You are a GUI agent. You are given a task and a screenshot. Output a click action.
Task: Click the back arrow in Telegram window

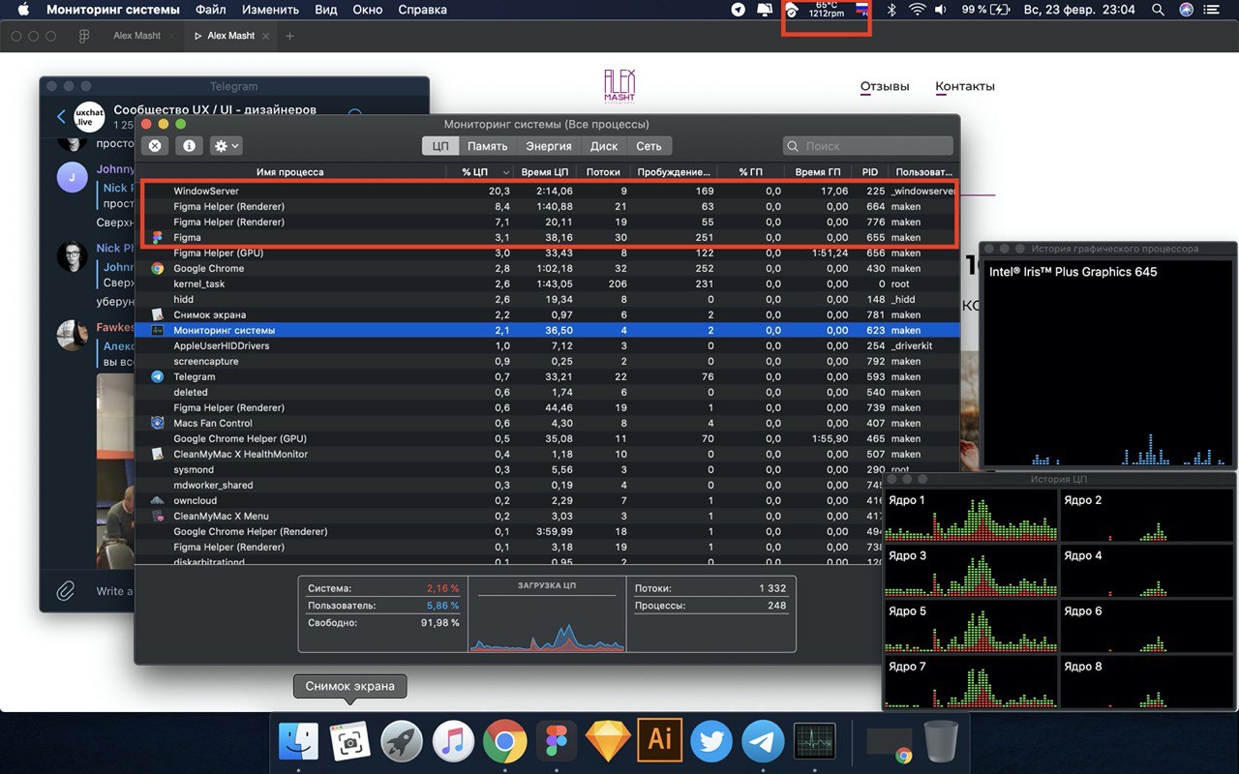click(62, 116)
